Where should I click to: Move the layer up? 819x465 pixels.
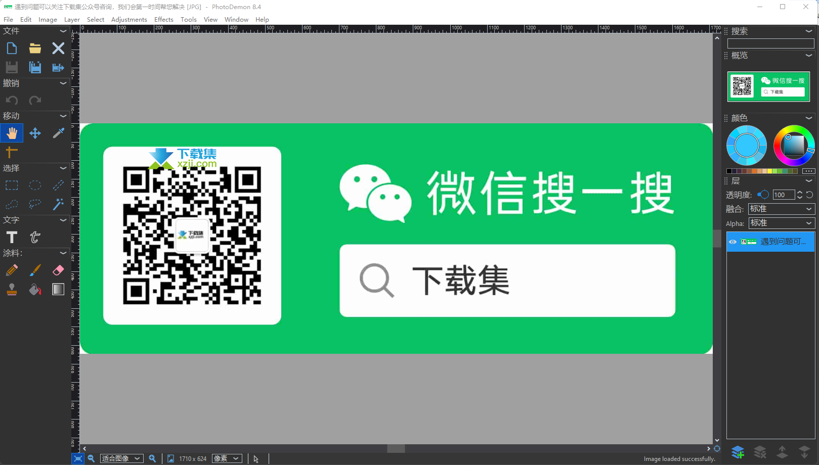tap(782, 451)
